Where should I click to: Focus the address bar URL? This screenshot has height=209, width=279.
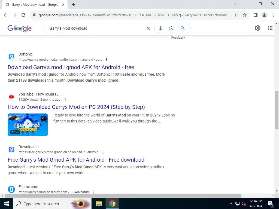(134, 15)
